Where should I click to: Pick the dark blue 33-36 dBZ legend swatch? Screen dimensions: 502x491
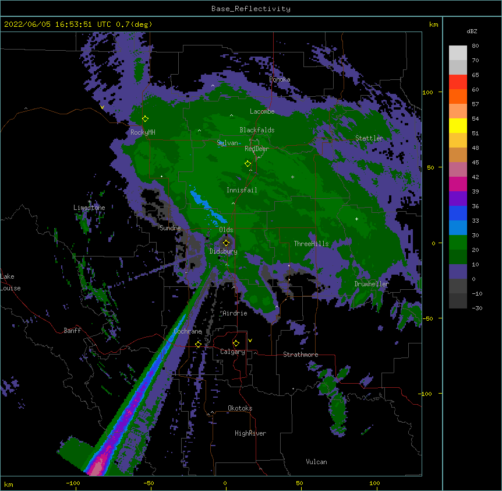[x=458, y=213]
